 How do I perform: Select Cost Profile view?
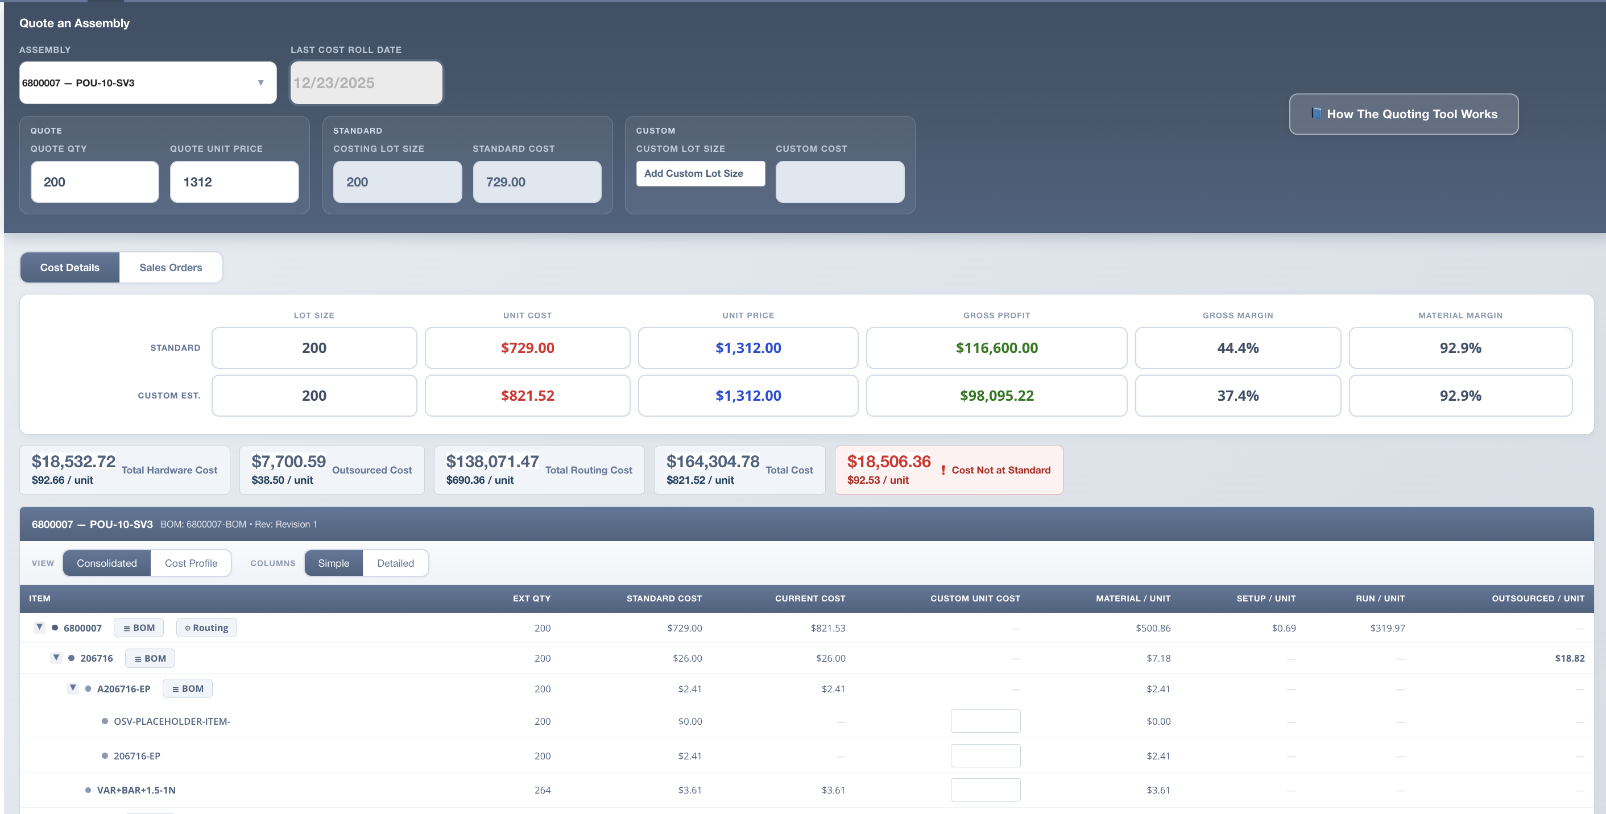(x=191, y=563)
